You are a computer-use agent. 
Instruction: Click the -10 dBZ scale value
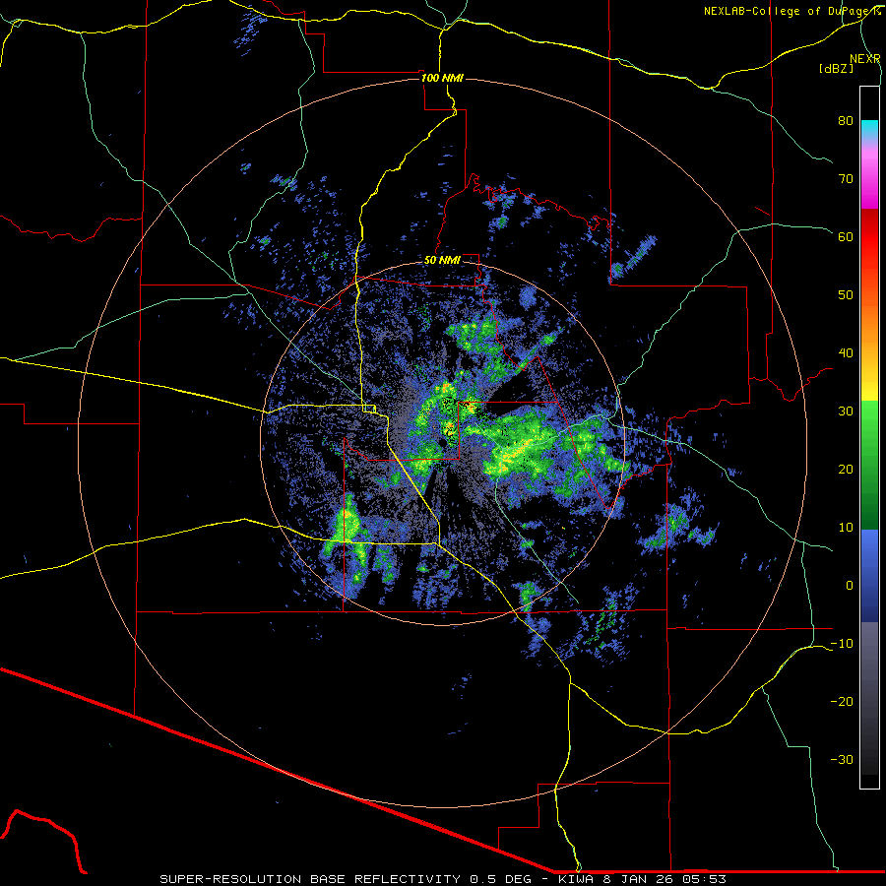tap(842, 644)
